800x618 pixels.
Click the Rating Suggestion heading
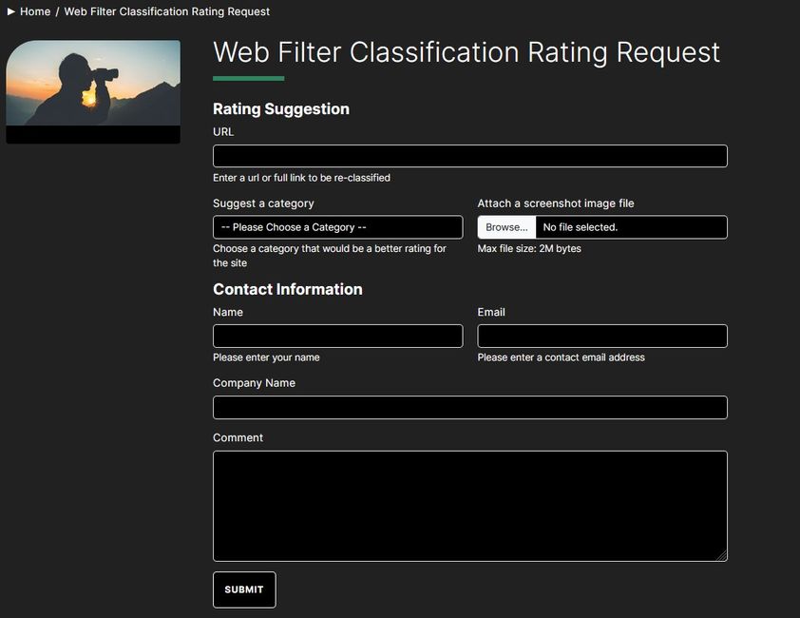pyautogui.click(x=281, y=108)
